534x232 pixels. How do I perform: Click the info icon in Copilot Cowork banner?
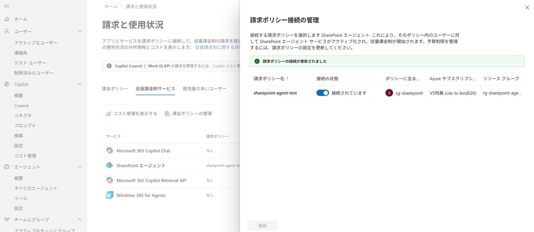(109, 66)
